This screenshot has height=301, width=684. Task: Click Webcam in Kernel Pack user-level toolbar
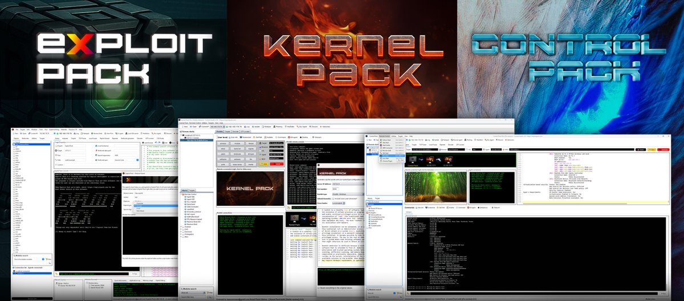[316, 137]
